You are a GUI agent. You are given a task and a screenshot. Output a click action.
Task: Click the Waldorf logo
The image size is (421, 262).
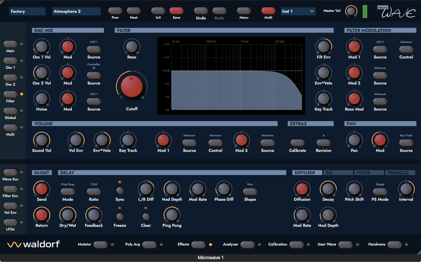34,244
